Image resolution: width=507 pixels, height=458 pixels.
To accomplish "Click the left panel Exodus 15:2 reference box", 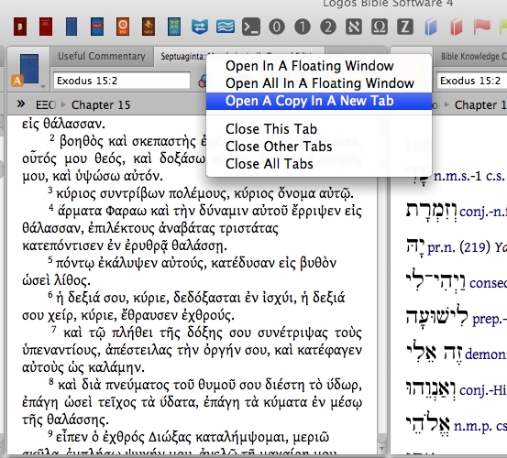I will 122,81.
